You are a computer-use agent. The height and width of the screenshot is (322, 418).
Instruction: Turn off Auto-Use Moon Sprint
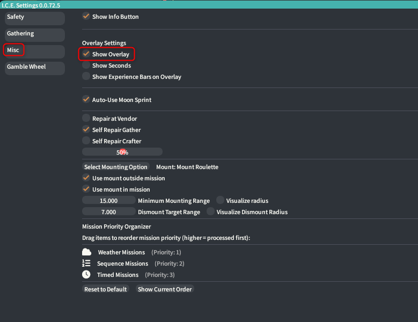(x=86, y=100)
